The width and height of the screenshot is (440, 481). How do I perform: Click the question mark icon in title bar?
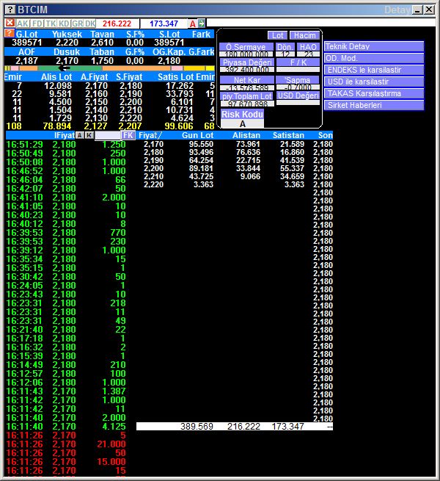point(10,10)
